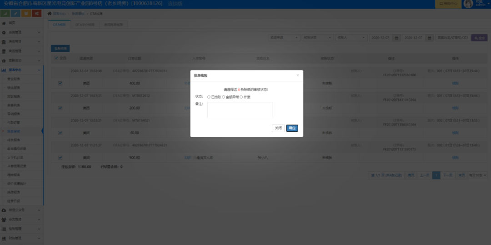
Task: Switch to the OTA中介核账 tab
Action: (85, 25)
